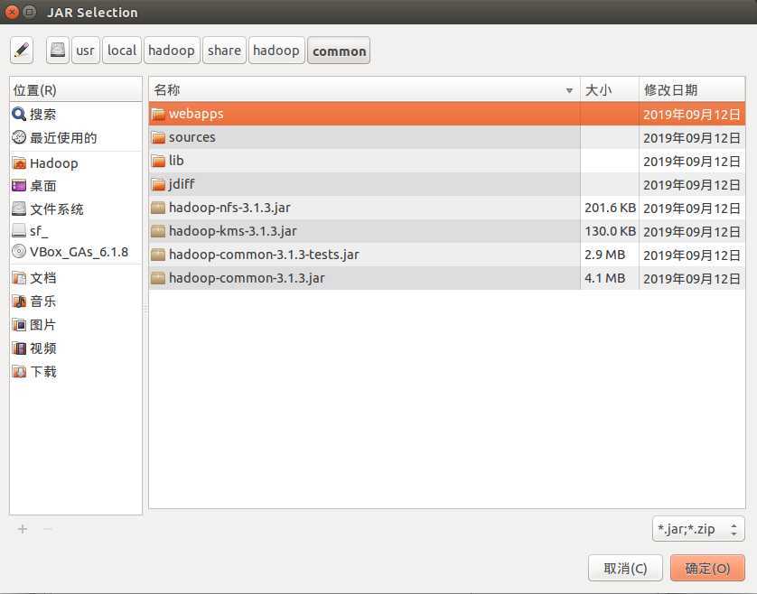Sort by Modified date (修改日期) header
Screen dimensions: 757x594
pos(692,89)
